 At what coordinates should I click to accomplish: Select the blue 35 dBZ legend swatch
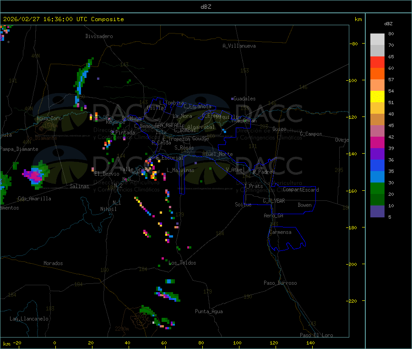[377, 165]
